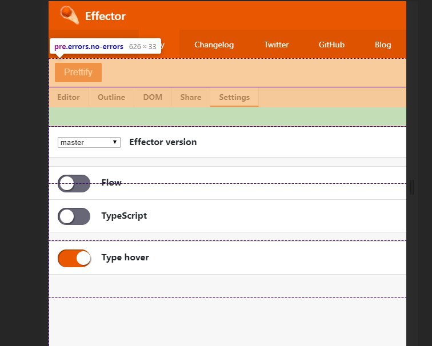Grab the vertical pane resize handle
Screen dimensions: 432x346
[412, 187]
